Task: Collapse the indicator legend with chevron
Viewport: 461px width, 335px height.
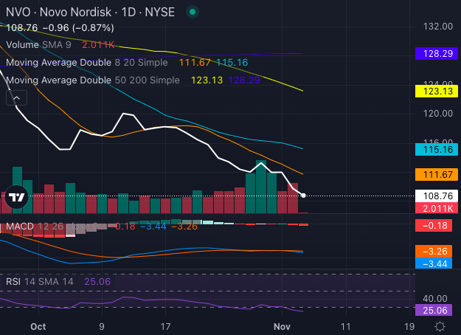Action: (x=18, y=97)
